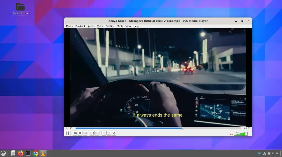
Task: Open the TecMint.com desktop folder
Action: (20, 9)
